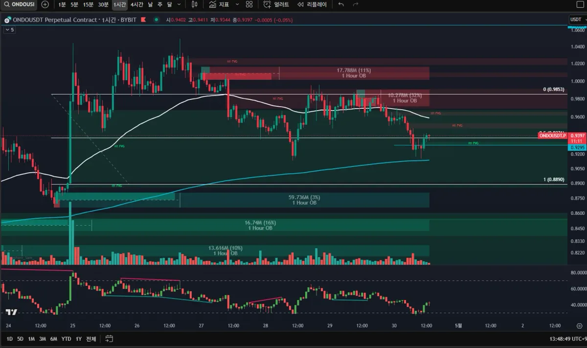The height and width of the screenshot is (348, 587).
Task: Select the 3M date range
Action: click(x=43, y=339)
